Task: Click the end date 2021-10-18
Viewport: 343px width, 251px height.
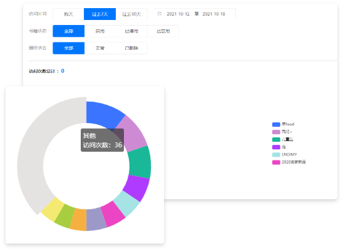Action: click(x=213, y=14)
